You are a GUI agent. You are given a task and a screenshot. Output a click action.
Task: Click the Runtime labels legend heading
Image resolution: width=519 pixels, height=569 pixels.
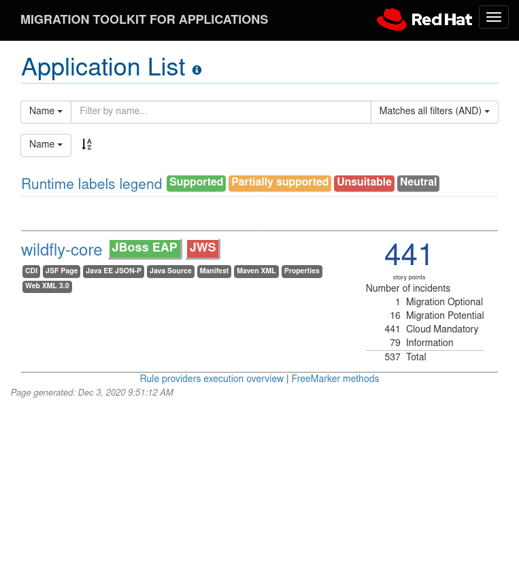(92, 184)
